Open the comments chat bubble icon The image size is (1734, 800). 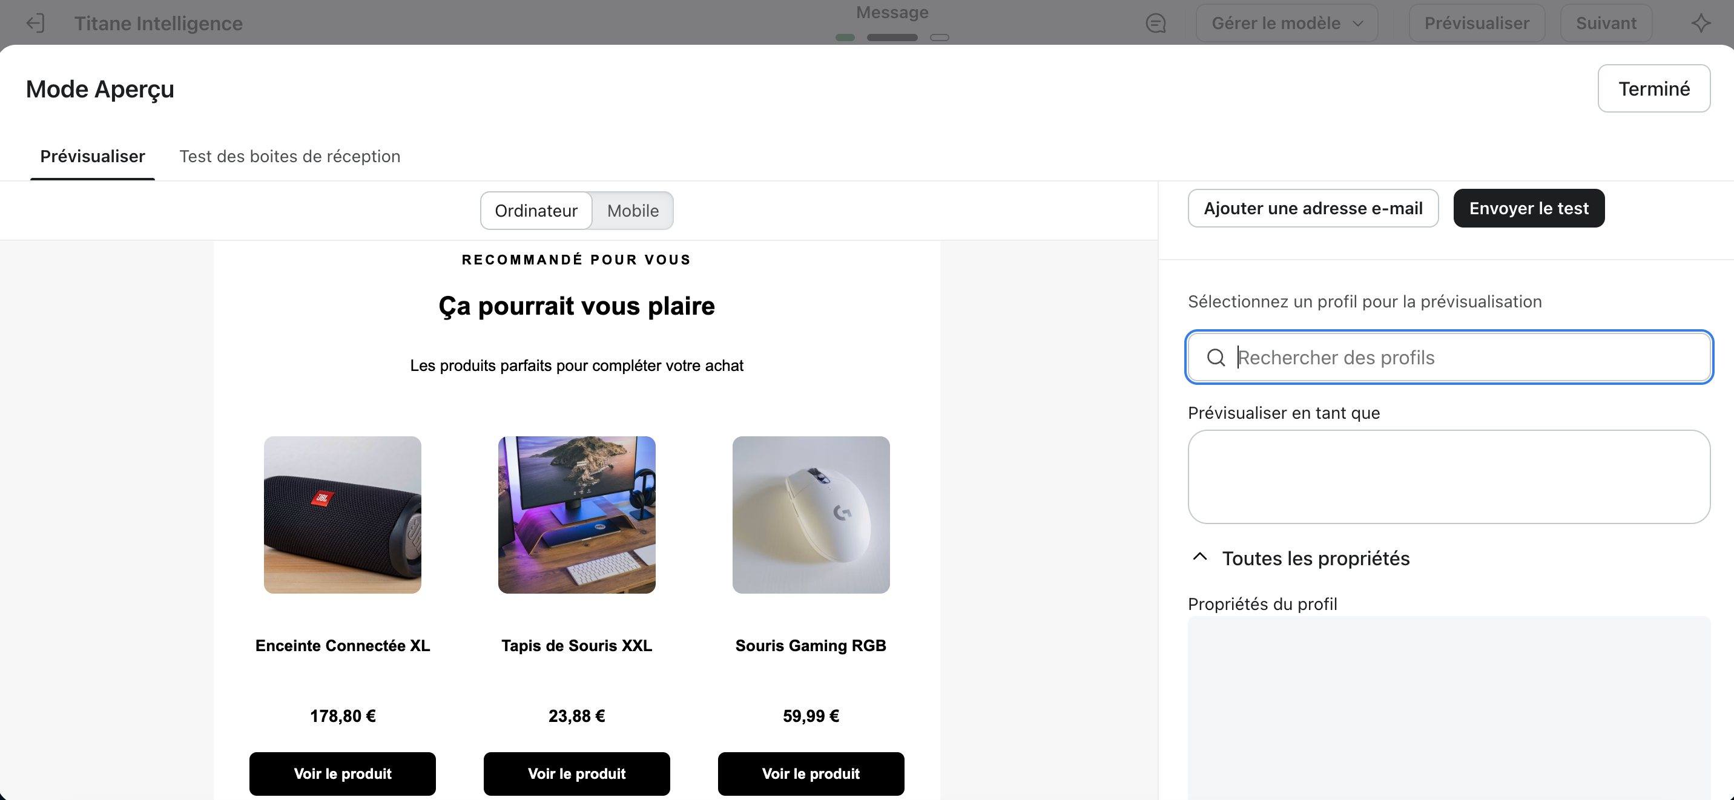coord(1156,23)
